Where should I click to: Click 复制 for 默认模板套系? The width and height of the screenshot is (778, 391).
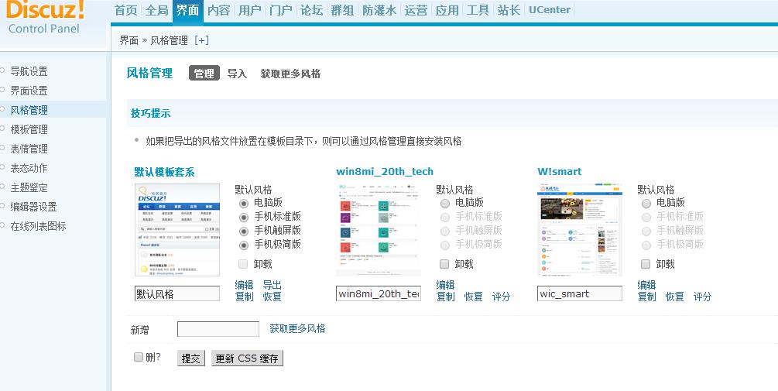point(244,297)
